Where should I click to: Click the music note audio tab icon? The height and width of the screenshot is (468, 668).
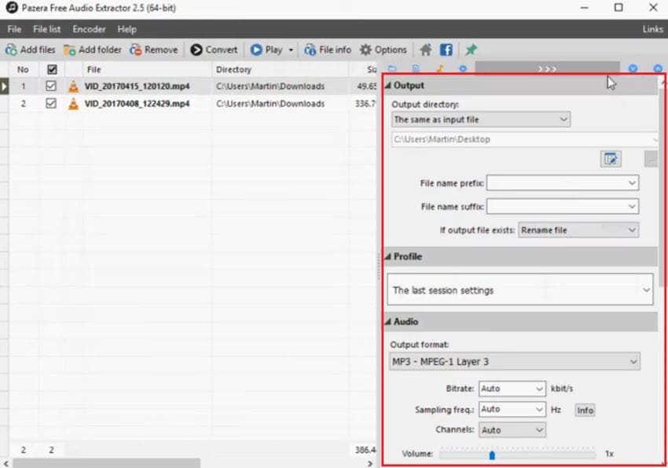[439, 68]
